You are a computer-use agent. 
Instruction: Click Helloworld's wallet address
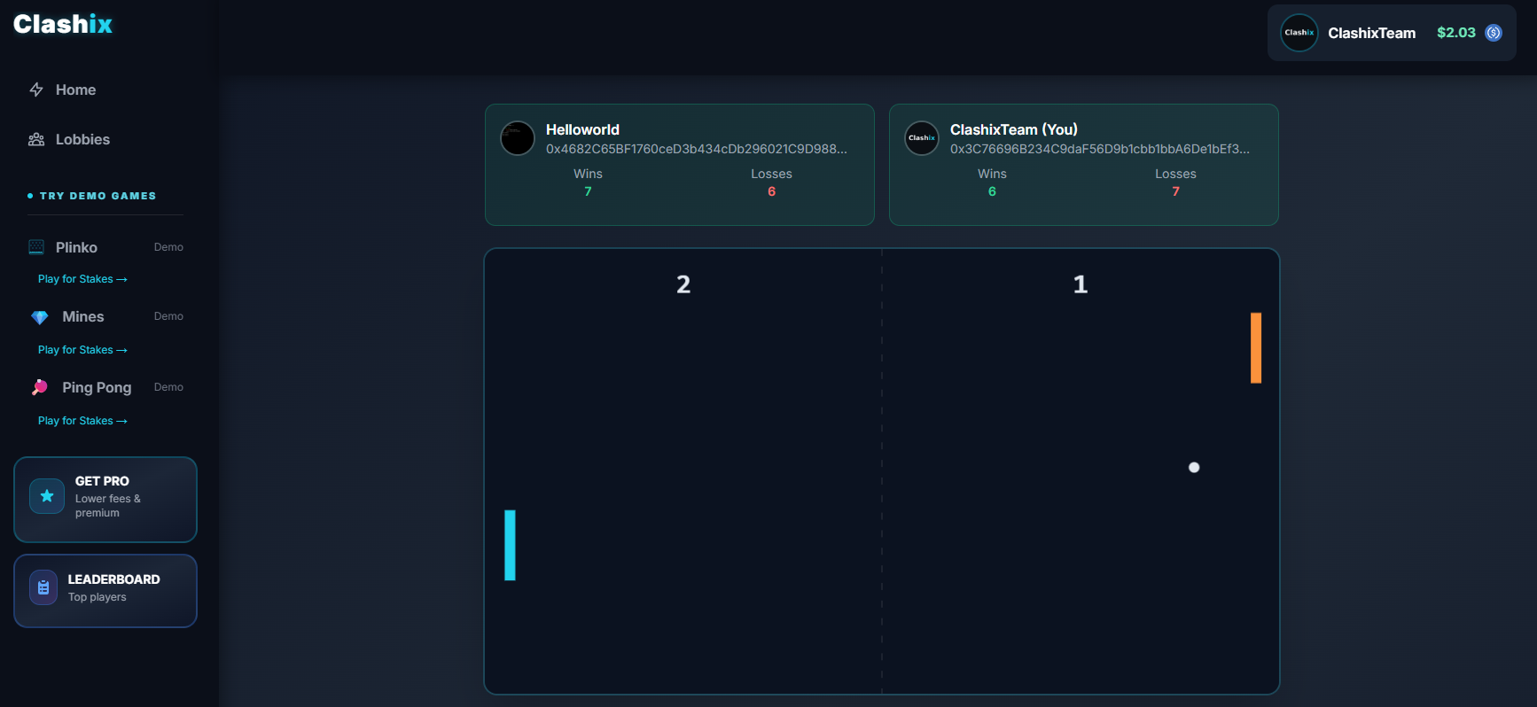tap(697, 149)
